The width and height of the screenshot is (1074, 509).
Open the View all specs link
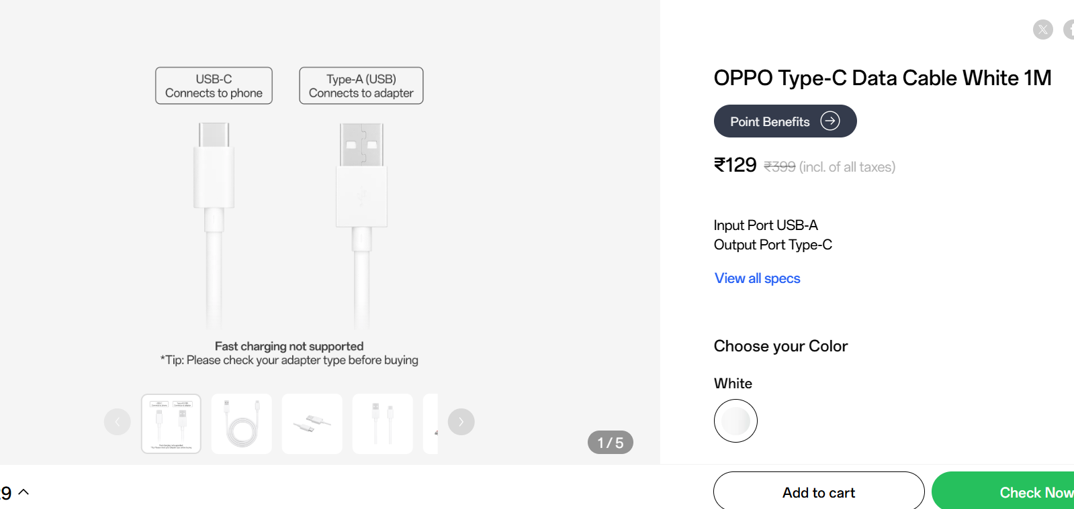(757, 278)
